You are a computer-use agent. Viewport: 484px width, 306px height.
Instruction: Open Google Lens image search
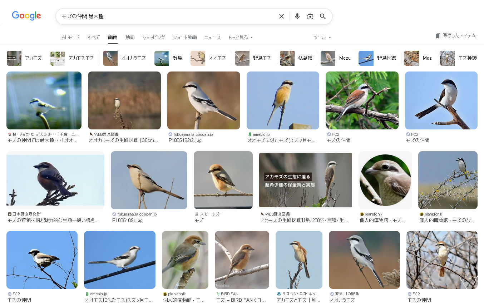click(x=310, y=16)
